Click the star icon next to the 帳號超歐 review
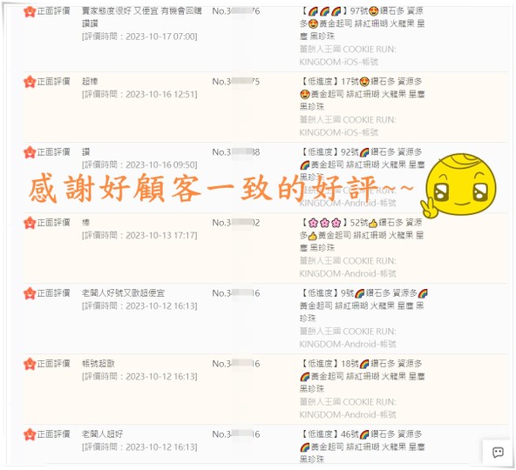This screenshot has width=516, height=470. click(x=30, y=364)
